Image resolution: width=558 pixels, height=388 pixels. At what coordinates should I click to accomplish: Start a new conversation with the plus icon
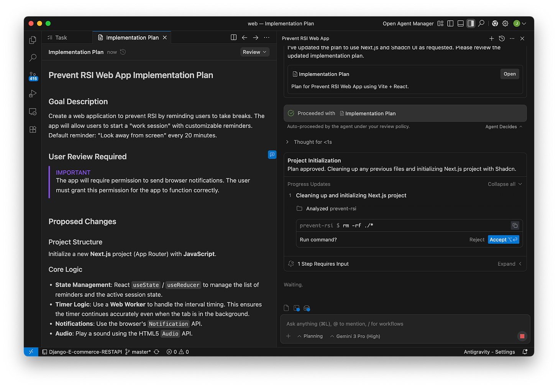[492, 38]
